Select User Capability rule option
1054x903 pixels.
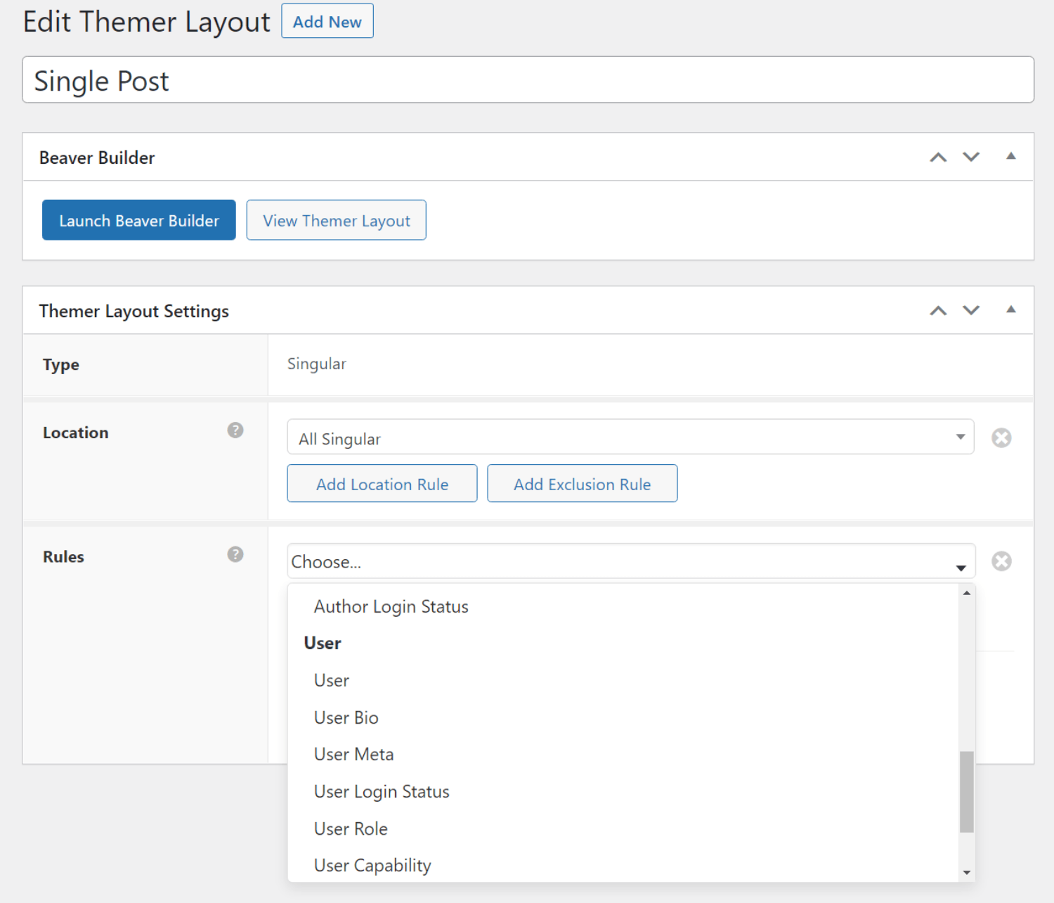pos(623,865)
